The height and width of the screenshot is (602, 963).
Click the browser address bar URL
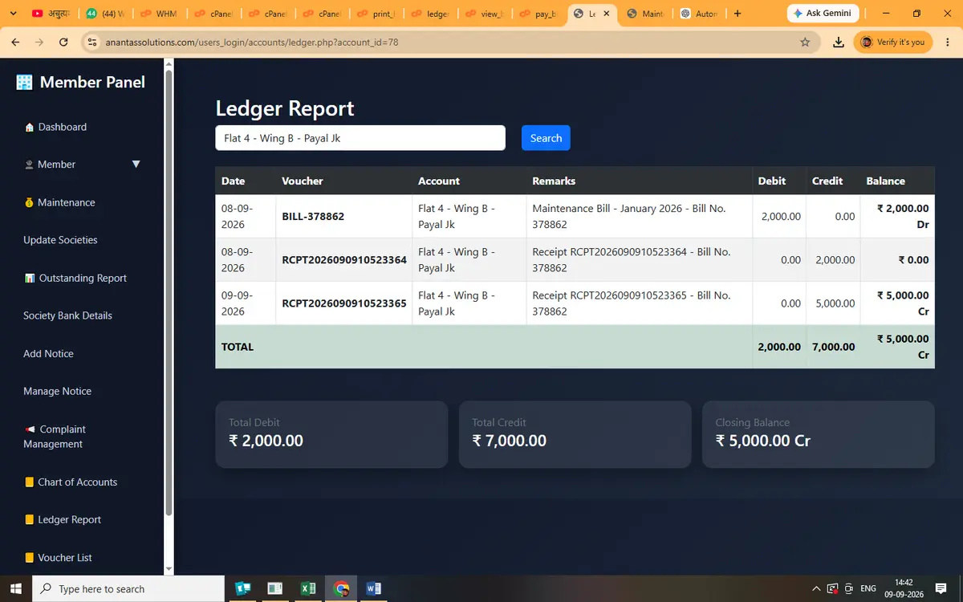point(252,43)
